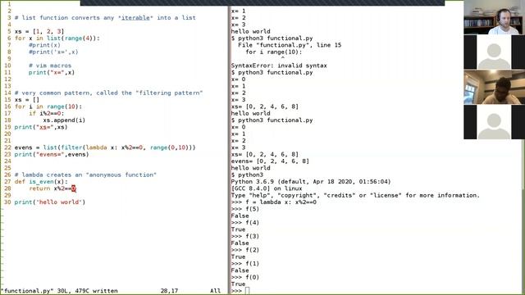This screenshot has height=295, width=525.
Task: Click 'SyntaxError: invalid syntax' in the terminal
Action: tap(279, 66)
